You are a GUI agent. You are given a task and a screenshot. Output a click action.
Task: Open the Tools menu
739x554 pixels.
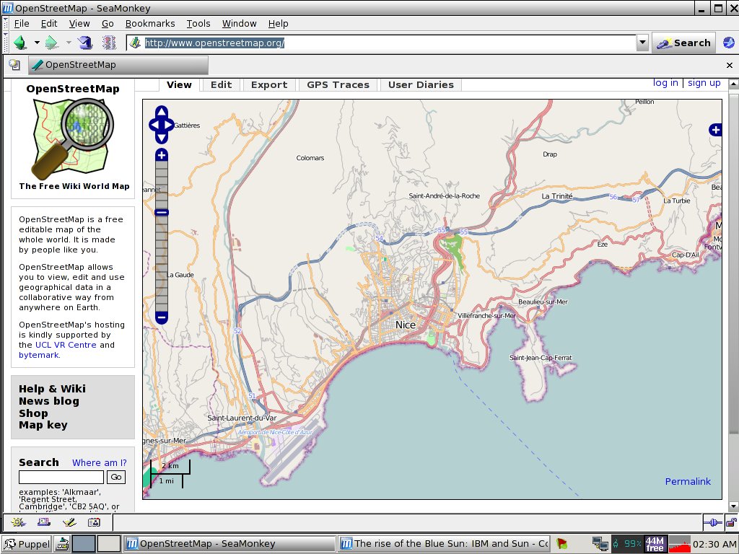coord(198,24)
